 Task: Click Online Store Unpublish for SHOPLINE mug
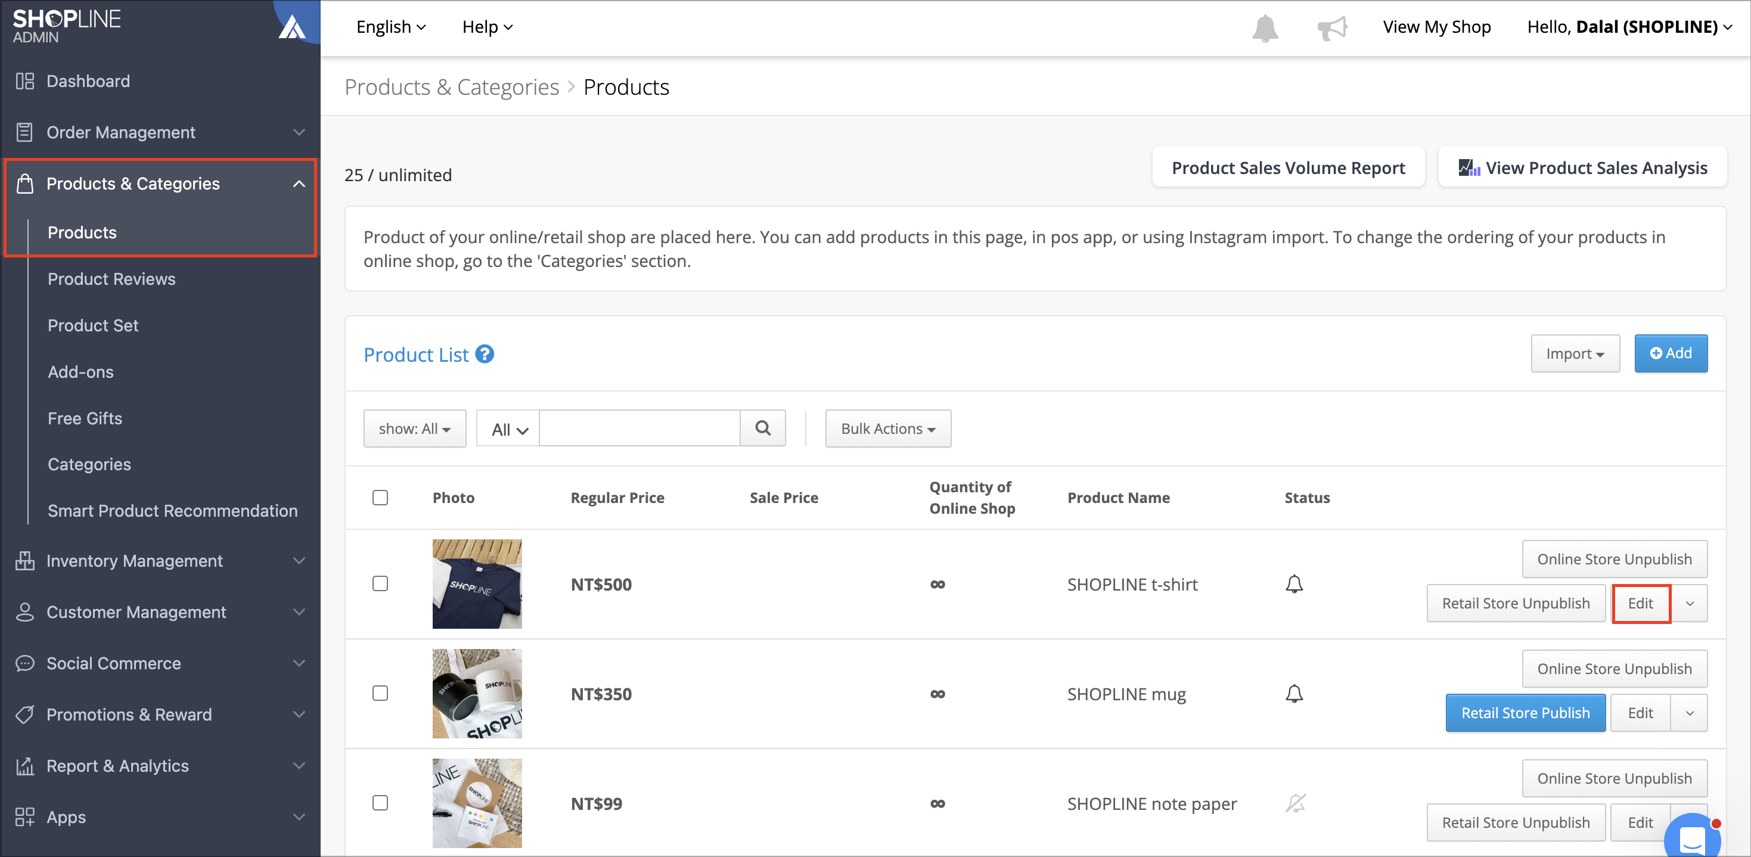click(1615, 669)
